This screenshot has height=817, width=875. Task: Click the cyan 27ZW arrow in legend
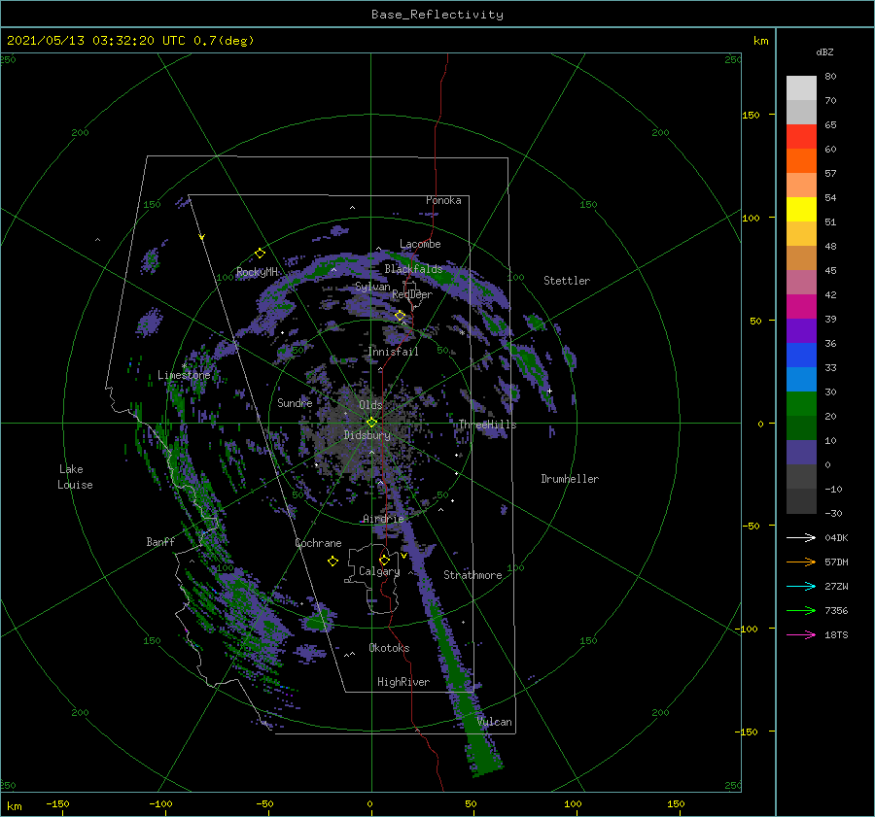point(801,586)
